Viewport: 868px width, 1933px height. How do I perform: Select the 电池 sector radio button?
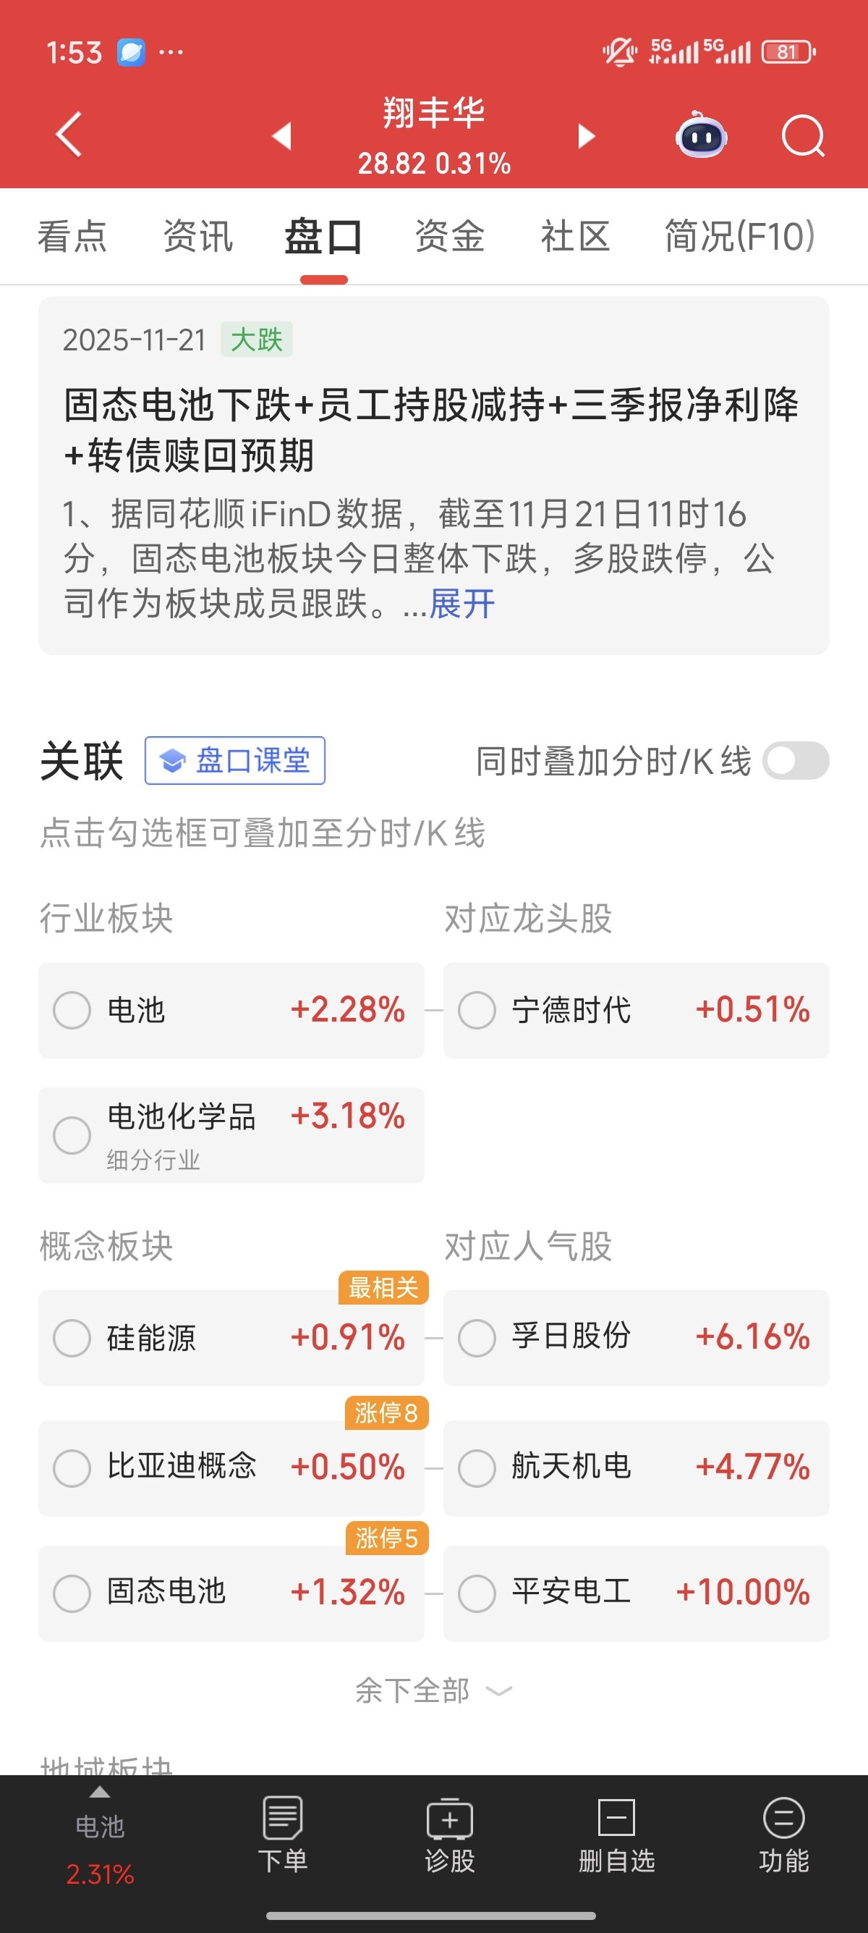(72, 1010)
